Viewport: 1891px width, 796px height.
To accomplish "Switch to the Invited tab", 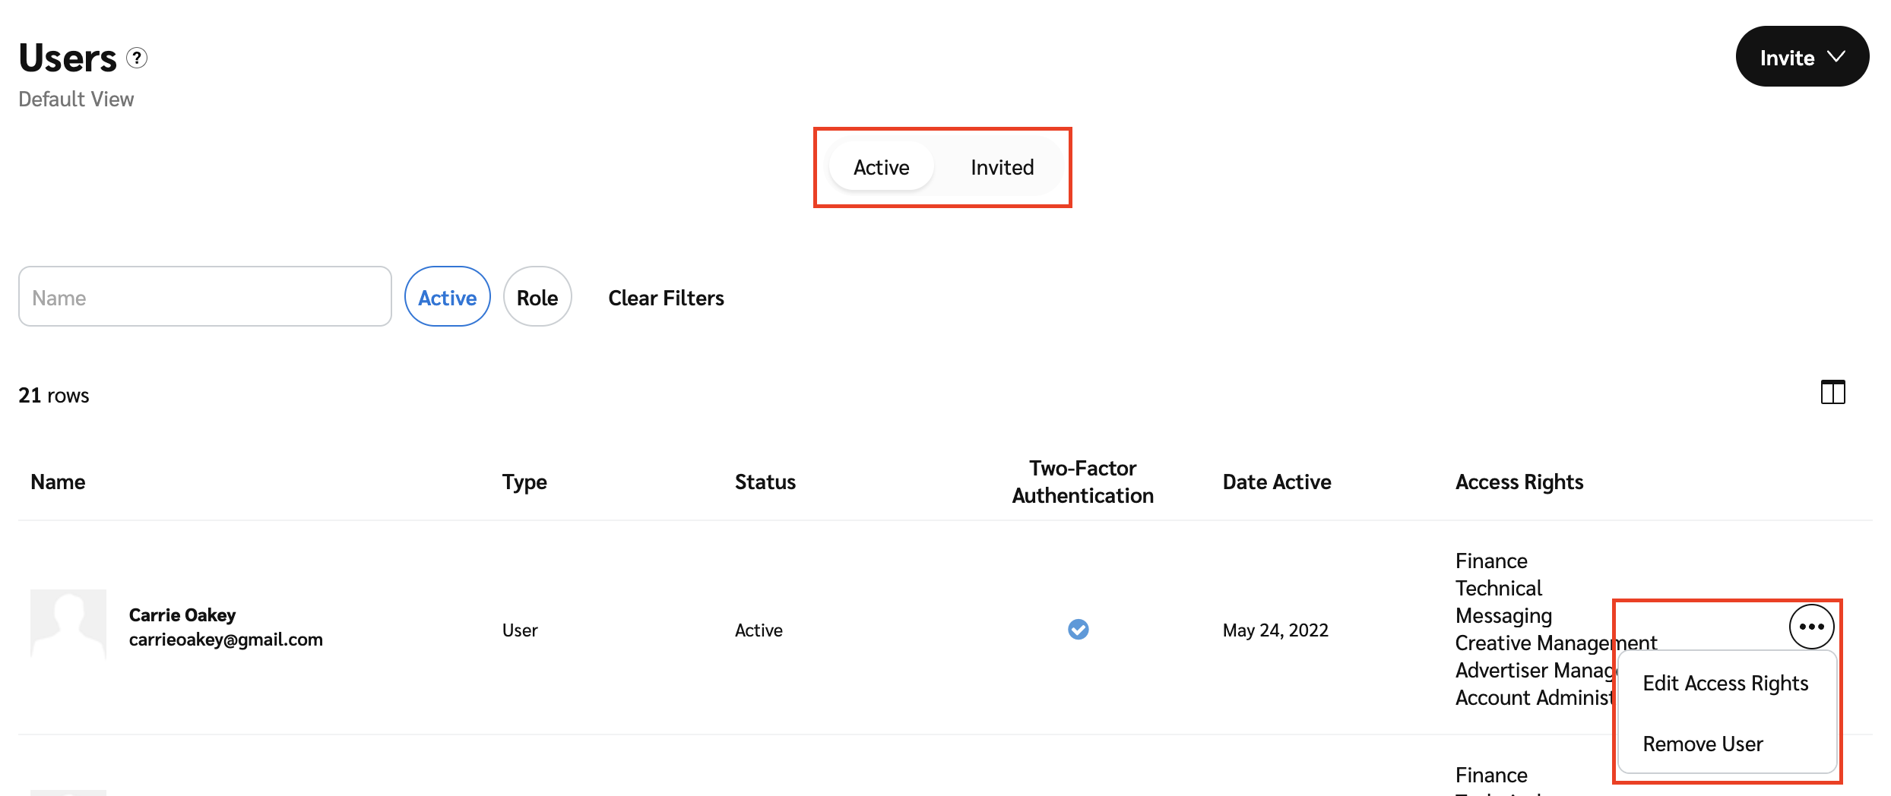I will click(1002, 167).
